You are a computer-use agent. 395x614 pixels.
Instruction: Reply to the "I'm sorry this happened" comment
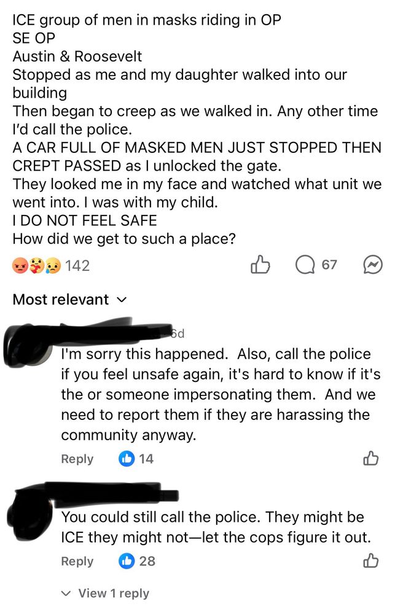(77, 459)
